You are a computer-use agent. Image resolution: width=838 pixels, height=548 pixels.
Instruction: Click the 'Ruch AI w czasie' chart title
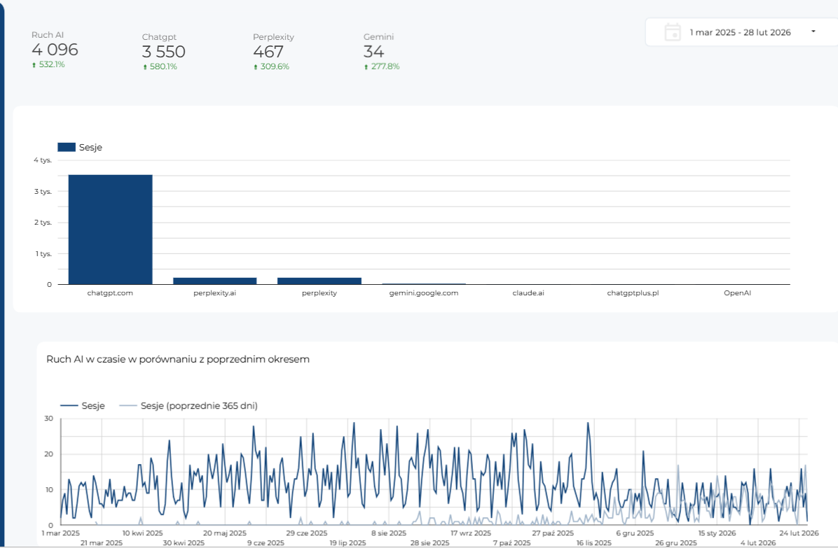(178, 359)
